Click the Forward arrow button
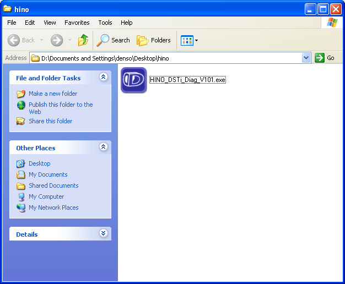 (x=57, y=40)
